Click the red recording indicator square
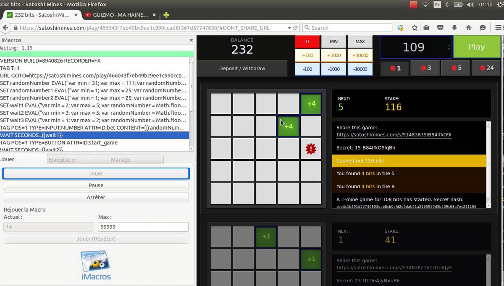Screen dimensions: 504x286 (414, 5)
